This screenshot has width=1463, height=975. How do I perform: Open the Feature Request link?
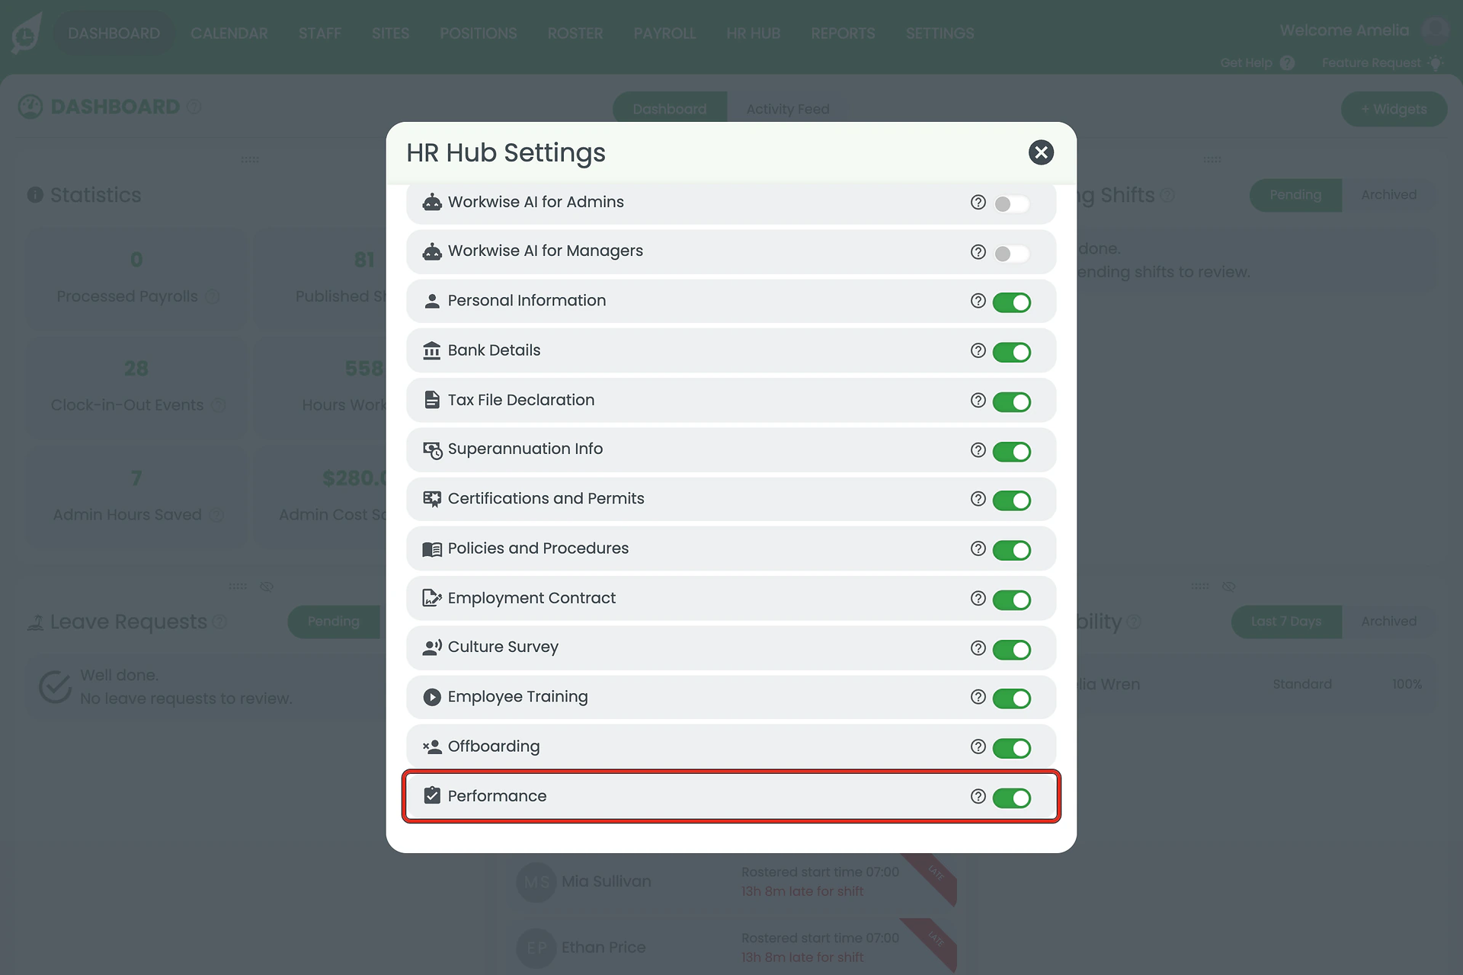click(x=1382, y=62)
